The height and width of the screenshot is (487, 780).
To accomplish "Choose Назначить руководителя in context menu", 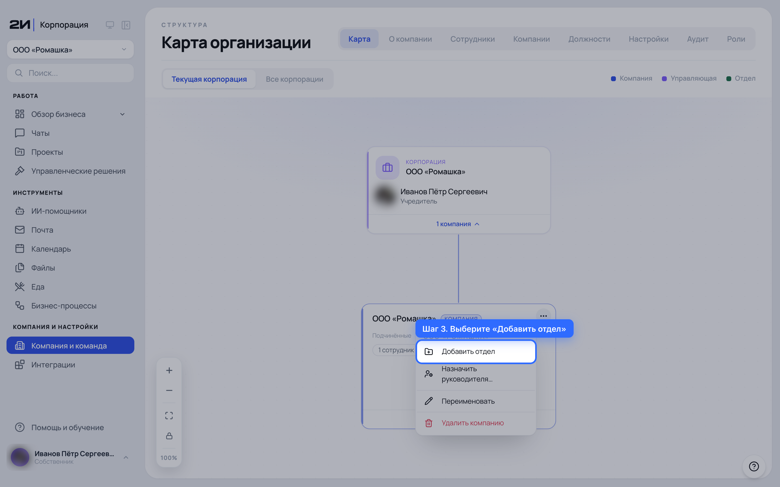I will [x=476, y=374].
